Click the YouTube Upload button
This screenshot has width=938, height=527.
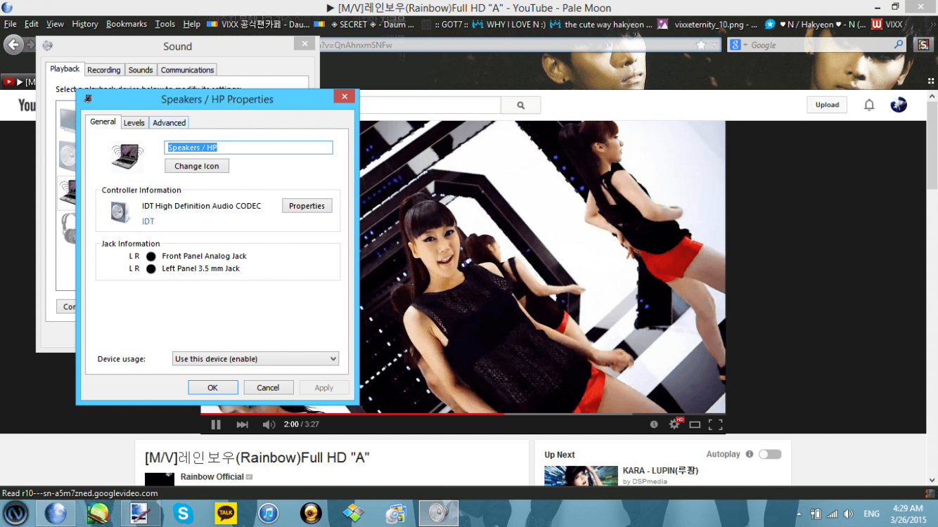click(x=827, y=105)
